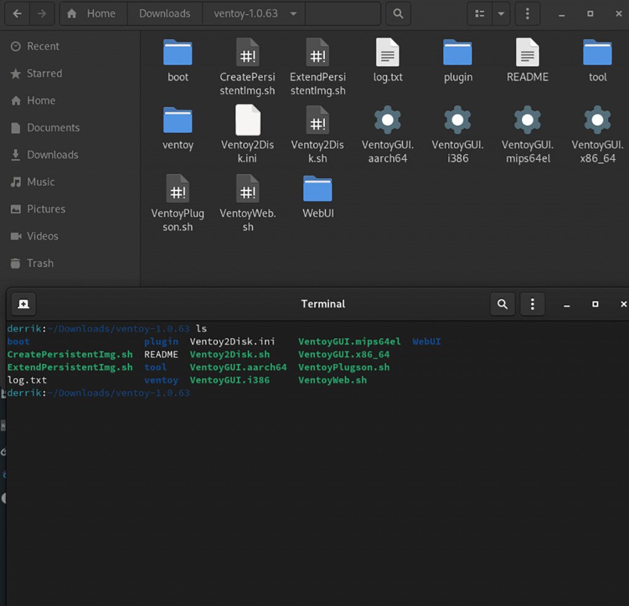
Task: Open the Files app menu
Action: coord(527,13)
